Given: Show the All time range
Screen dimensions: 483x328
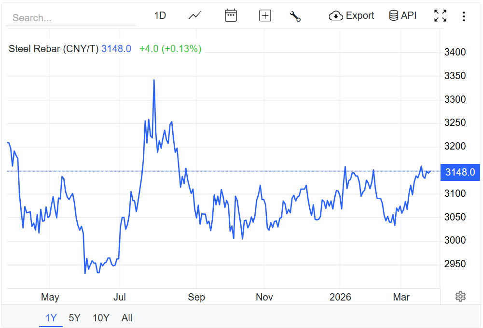Looking at the screenshot, I should point(127,318).
